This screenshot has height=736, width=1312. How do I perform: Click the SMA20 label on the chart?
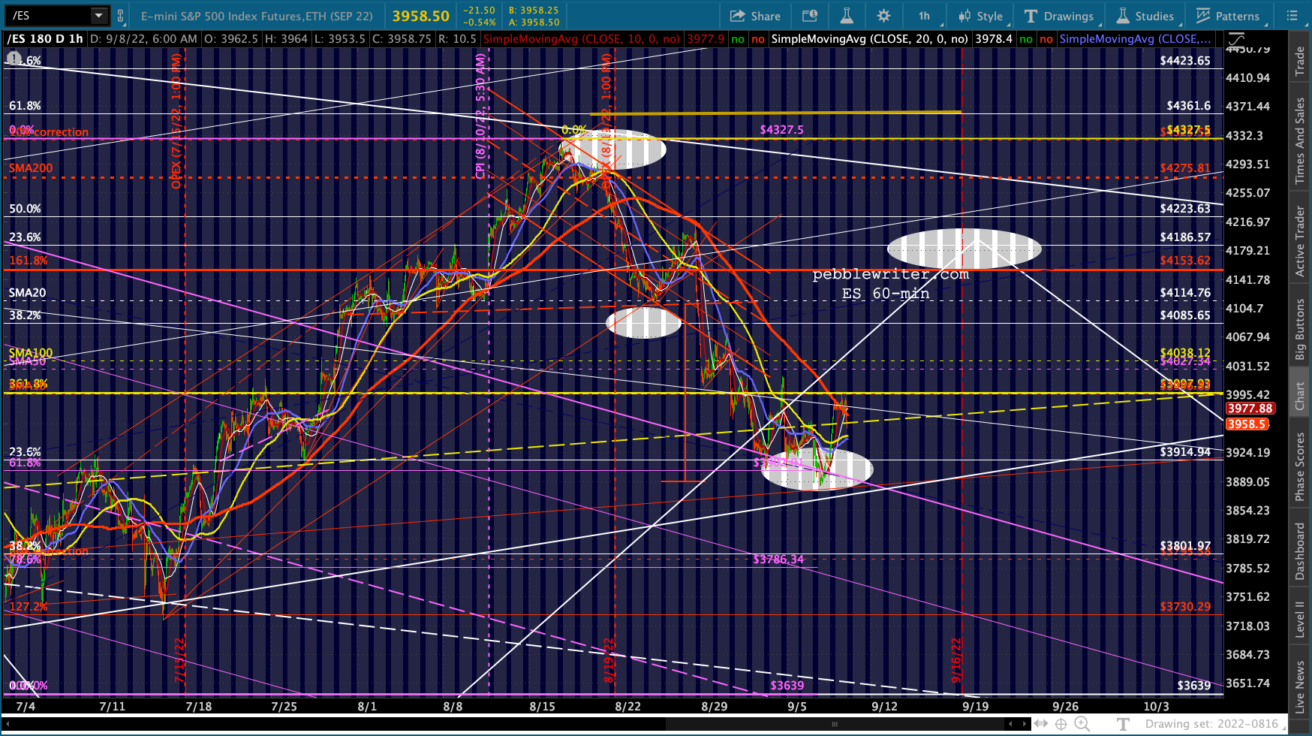coord(27,293)
